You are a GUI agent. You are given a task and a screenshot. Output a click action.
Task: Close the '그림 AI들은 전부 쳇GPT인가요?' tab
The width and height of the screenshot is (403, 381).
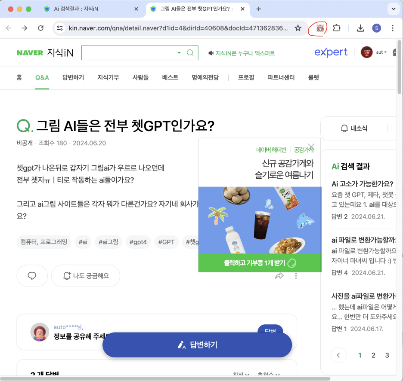[x=242, y=9]
